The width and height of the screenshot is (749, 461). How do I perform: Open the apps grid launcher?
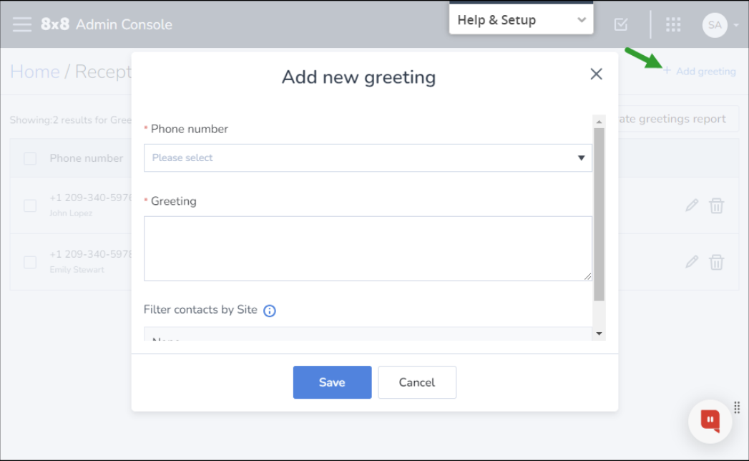pos(673,24)
